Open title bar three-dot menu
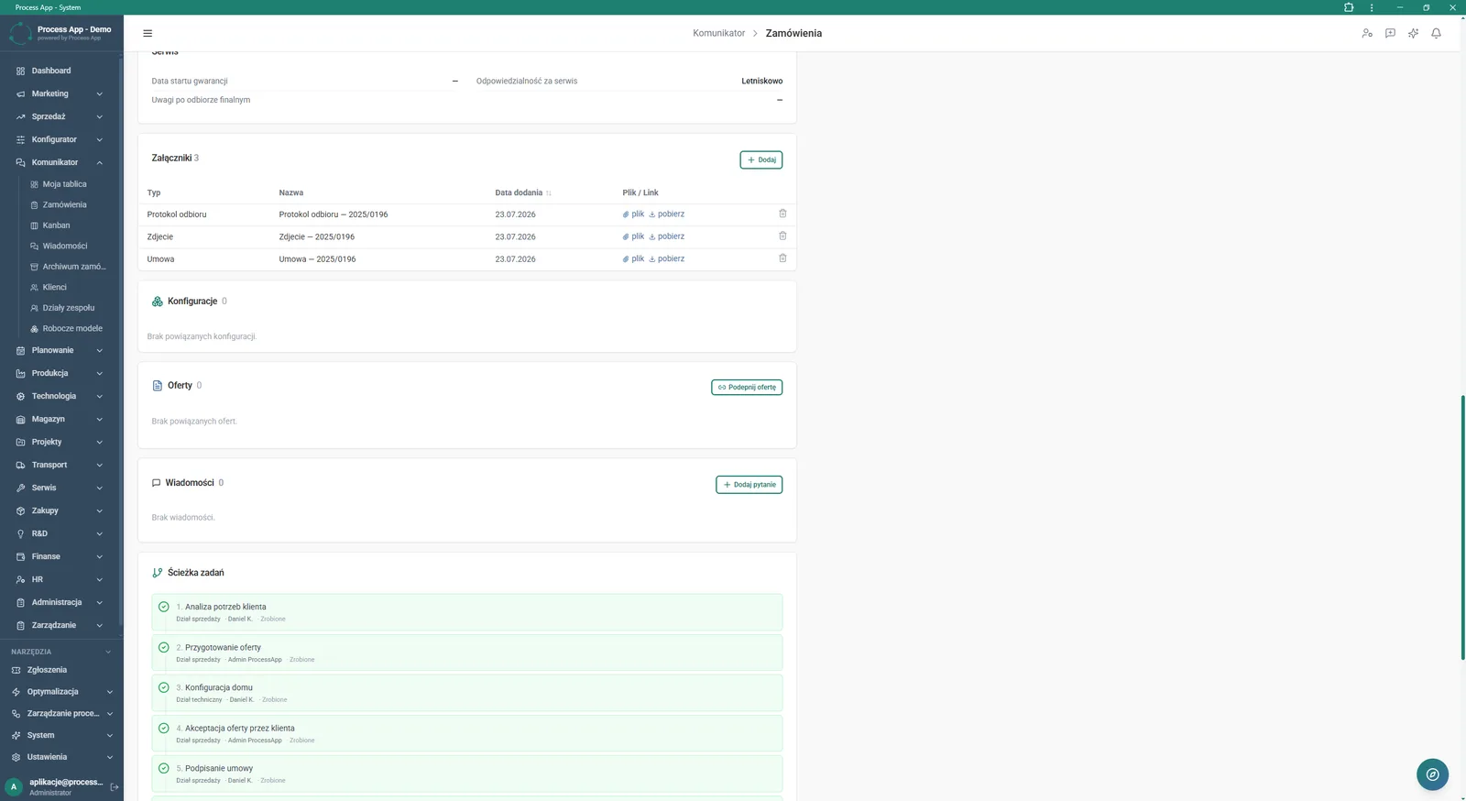The image size is (1466, 801). pos(1372,7)
